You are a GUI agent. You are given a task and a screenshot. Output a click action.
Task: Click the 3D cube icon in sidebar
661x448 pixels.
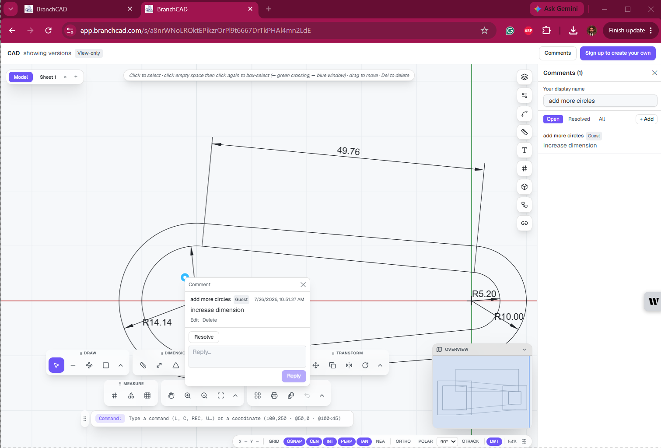[x=525, y=187]
